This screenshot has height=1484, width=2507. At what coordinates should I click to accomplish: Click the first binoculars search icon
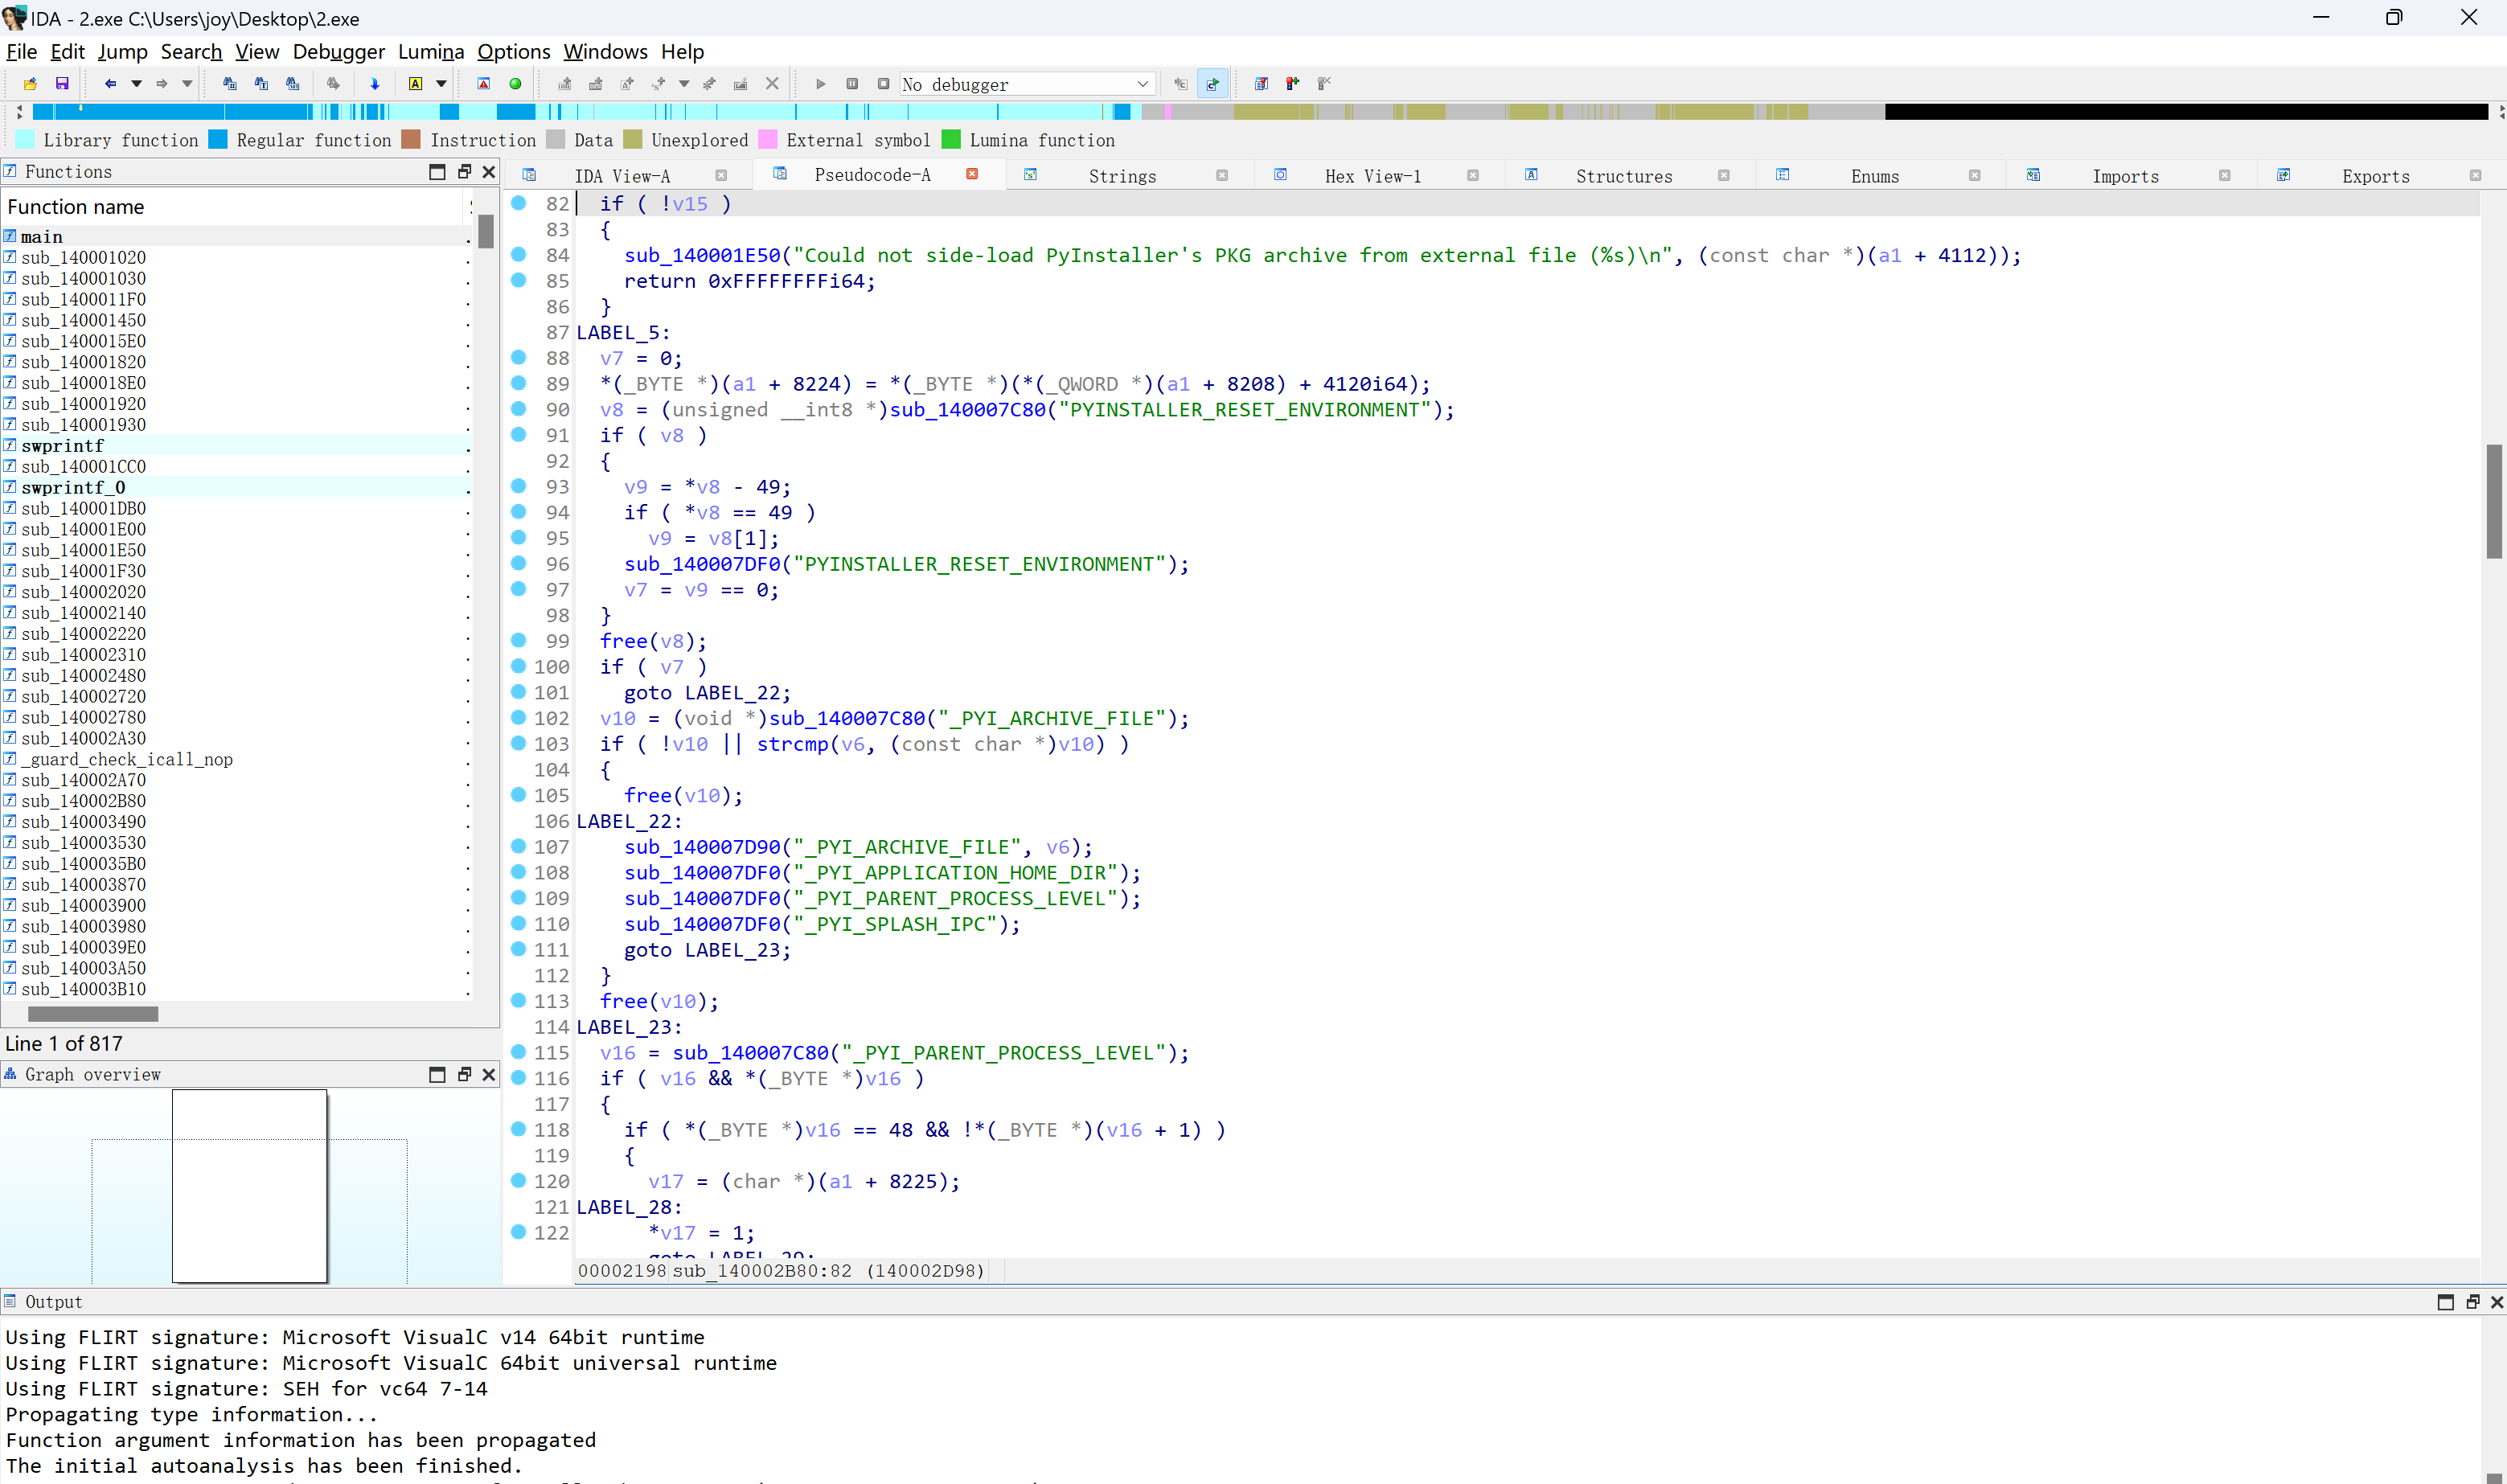tap(230, 84)
